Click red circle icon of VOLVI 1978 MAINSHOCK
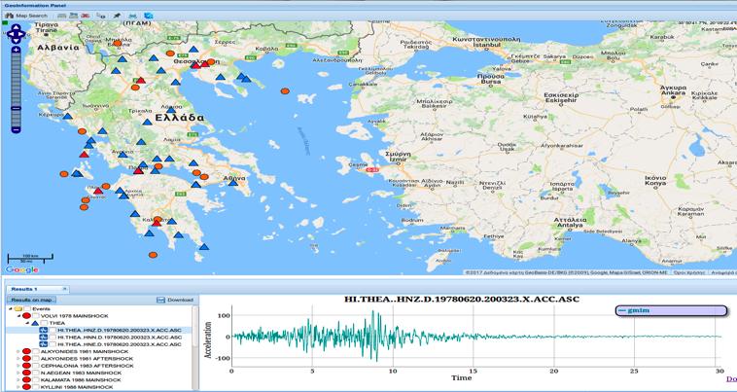The height and width of the screenshot is (392, 737). click(27, 316)
